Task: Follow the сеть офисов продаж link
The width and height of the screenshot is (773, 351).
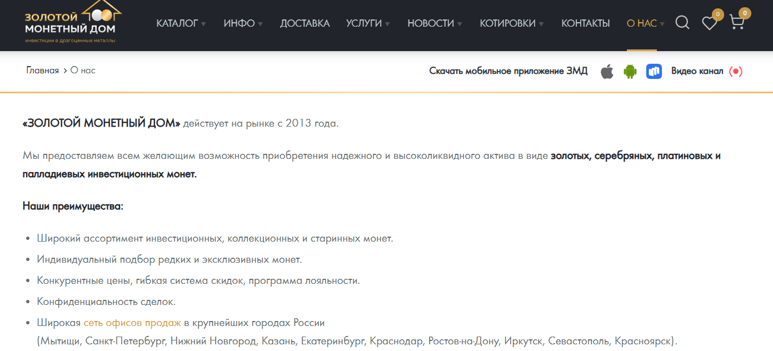Action: pyautogui.click(x=132, y=323)
